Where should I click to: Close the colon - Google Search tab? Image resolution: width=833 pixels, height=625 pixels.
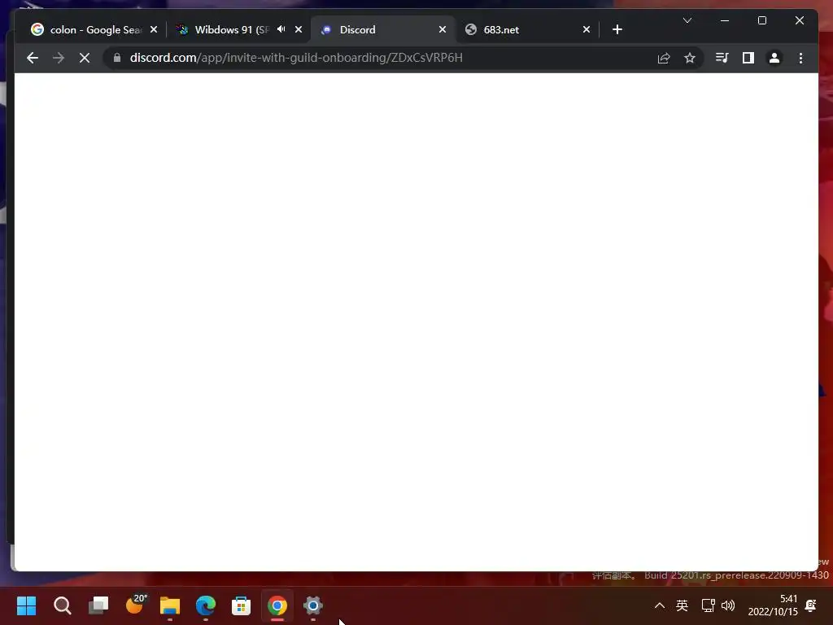(x=154, y=30)
